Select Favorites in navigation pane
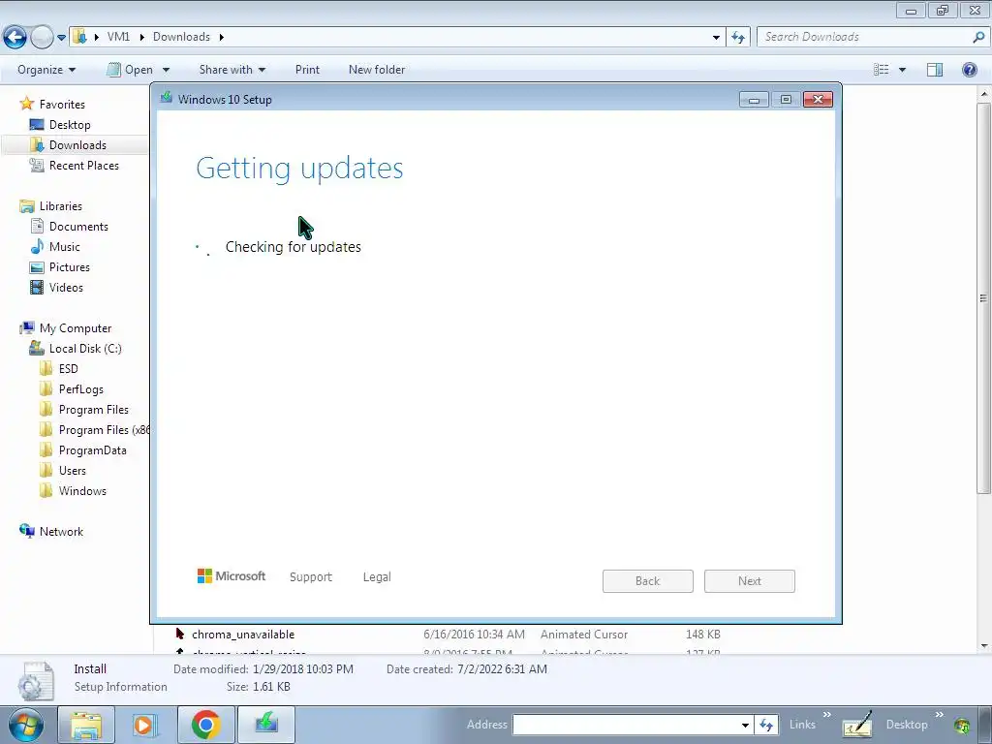The height and width of the screenshot is (744, 992). [x=62, y=105]
